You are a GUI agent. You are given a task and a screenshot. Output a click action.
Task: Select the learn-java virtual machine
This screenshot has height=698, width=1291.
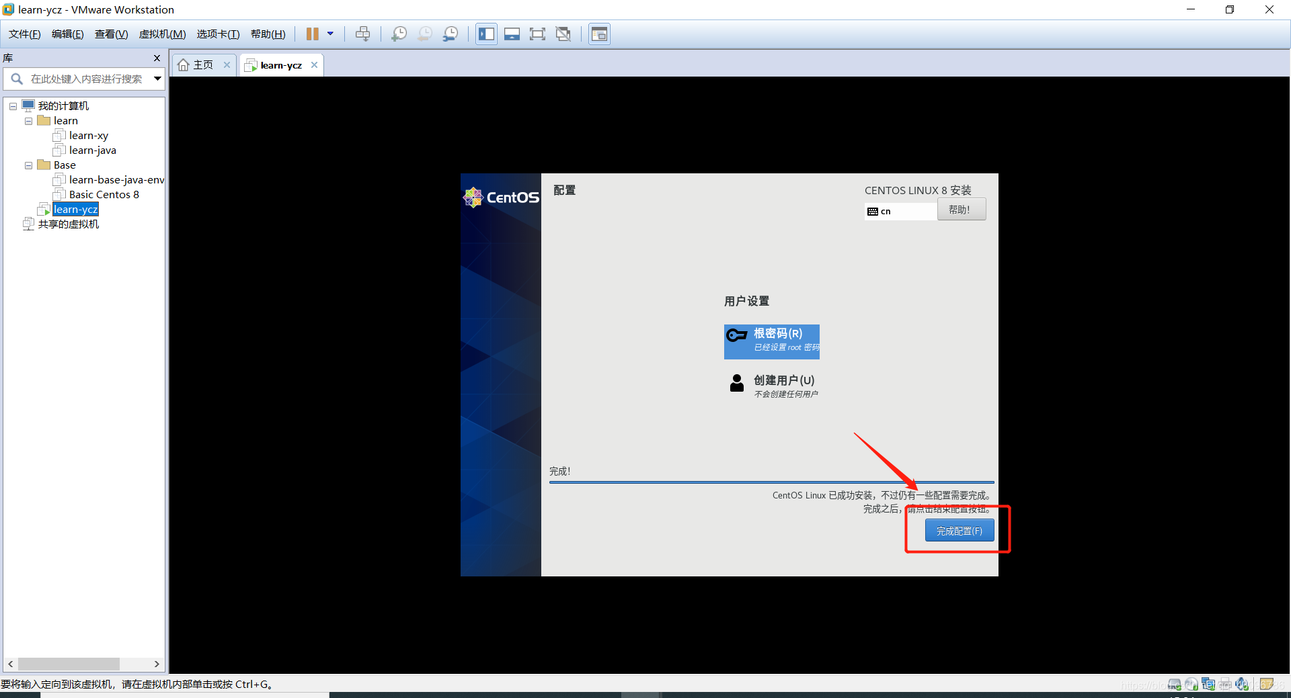93,150
